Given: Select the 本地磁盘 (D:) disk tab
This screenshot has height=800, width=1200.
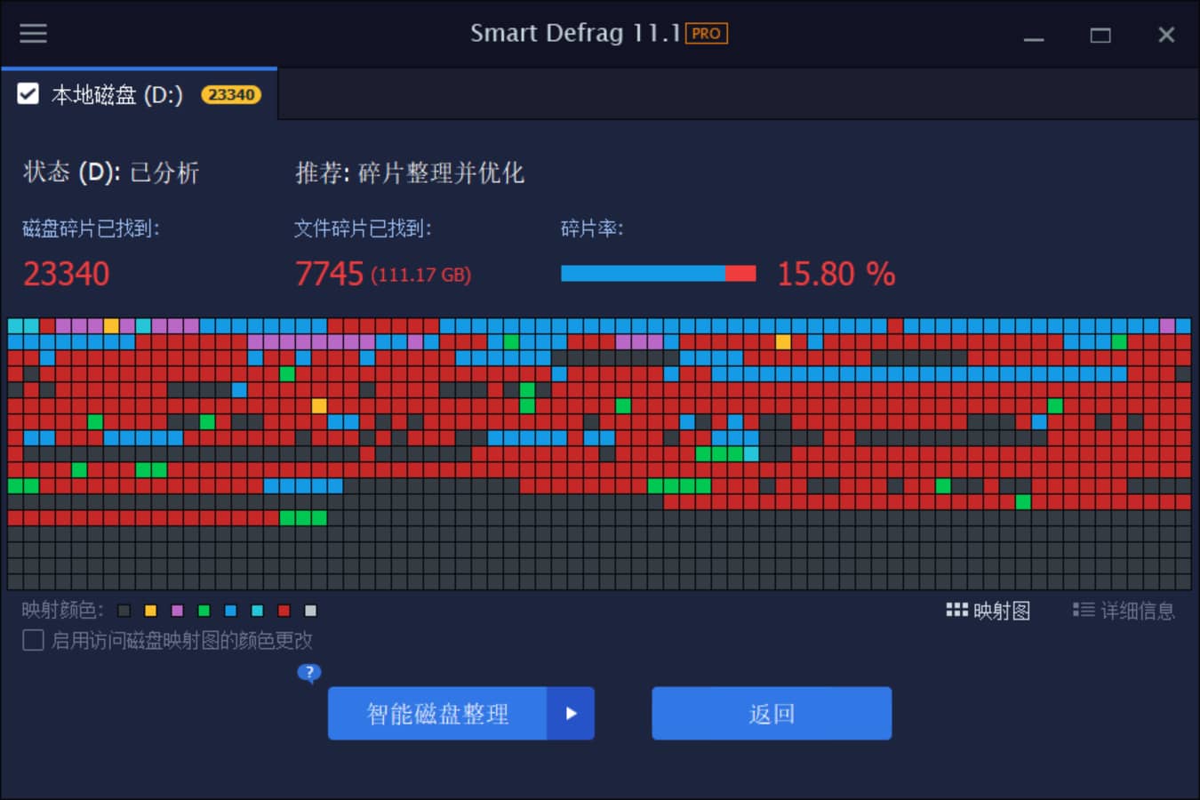Looking at the screenshot, I should (140, 94).
